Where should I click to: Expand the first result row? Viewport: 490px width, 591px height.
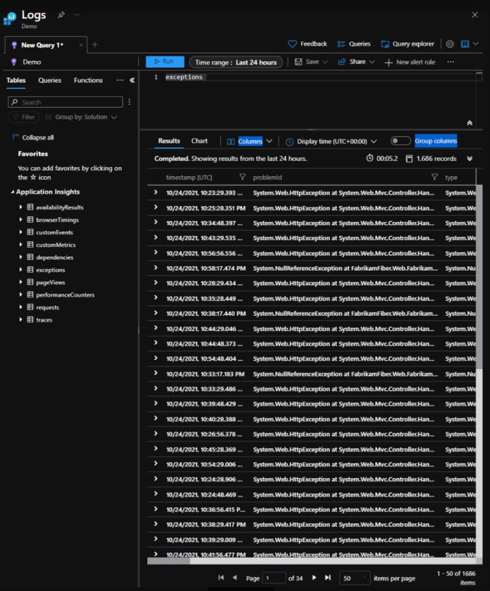156,192
